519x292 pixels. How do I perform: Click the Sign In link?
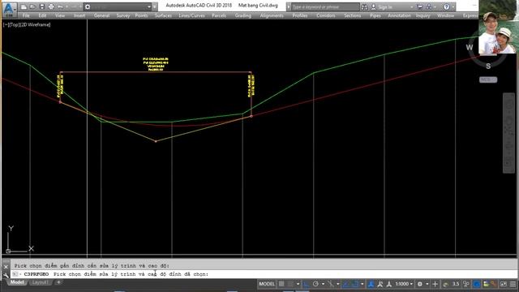coord(385,7)
